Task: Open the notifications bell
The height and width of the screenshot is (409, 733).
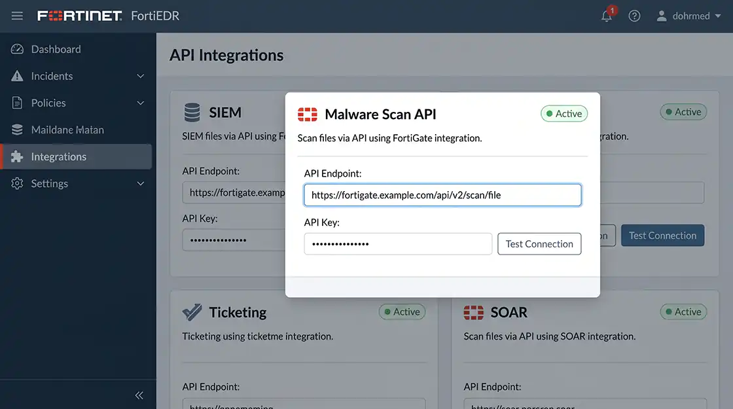Action: (x=607, y=16)
